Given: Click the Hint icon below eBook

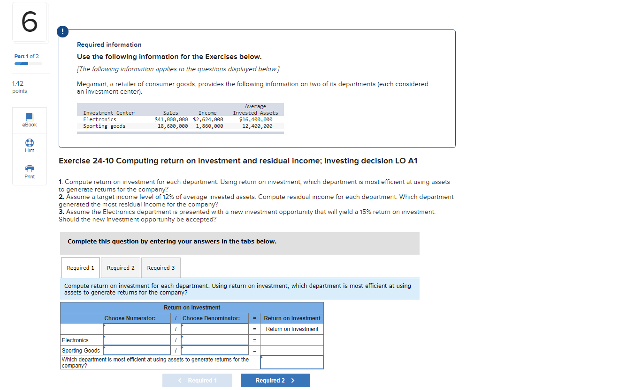Looking at the screenshot, I should tap(29, 142).
